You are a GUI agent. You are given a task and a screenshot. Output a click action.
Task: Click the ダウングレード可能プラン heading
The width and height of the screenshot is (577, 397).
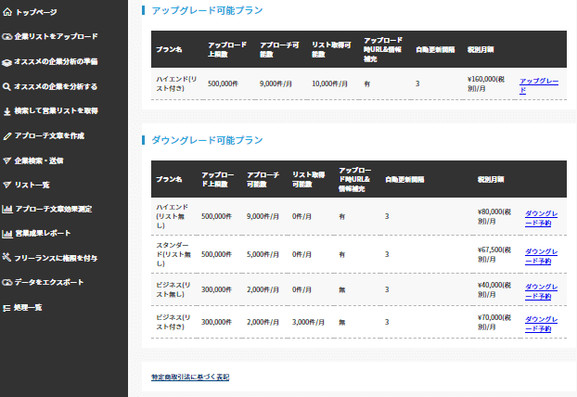[207, 140]
